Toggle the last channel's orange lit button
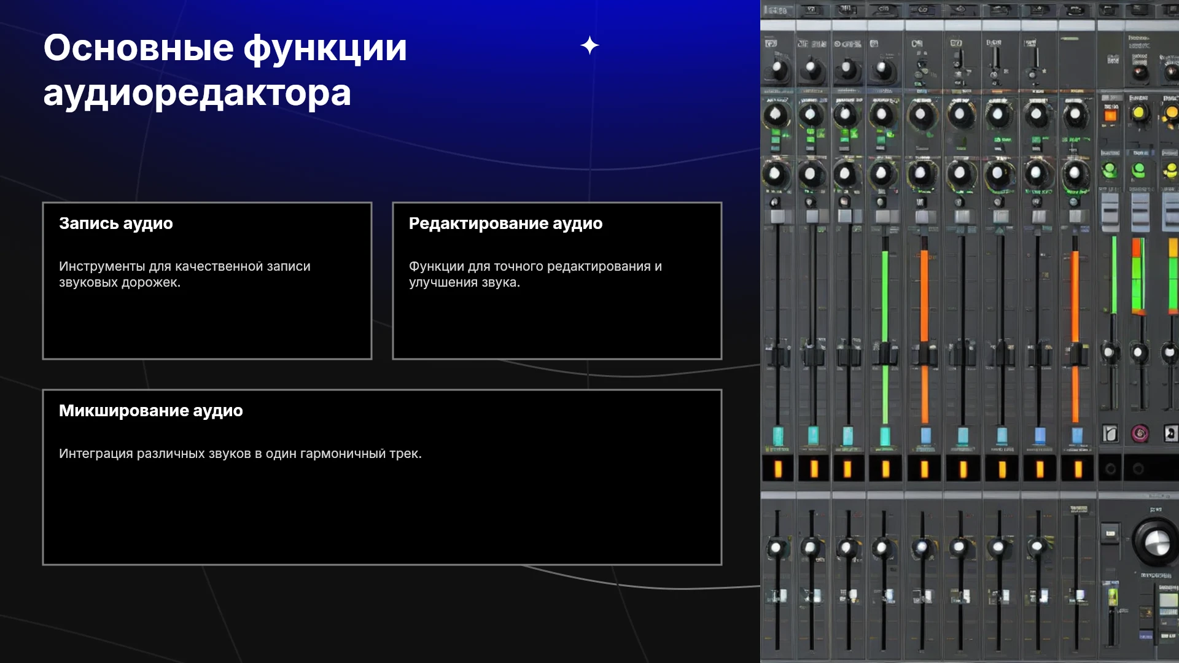Screen dimensions: 1179x663 1078,469
